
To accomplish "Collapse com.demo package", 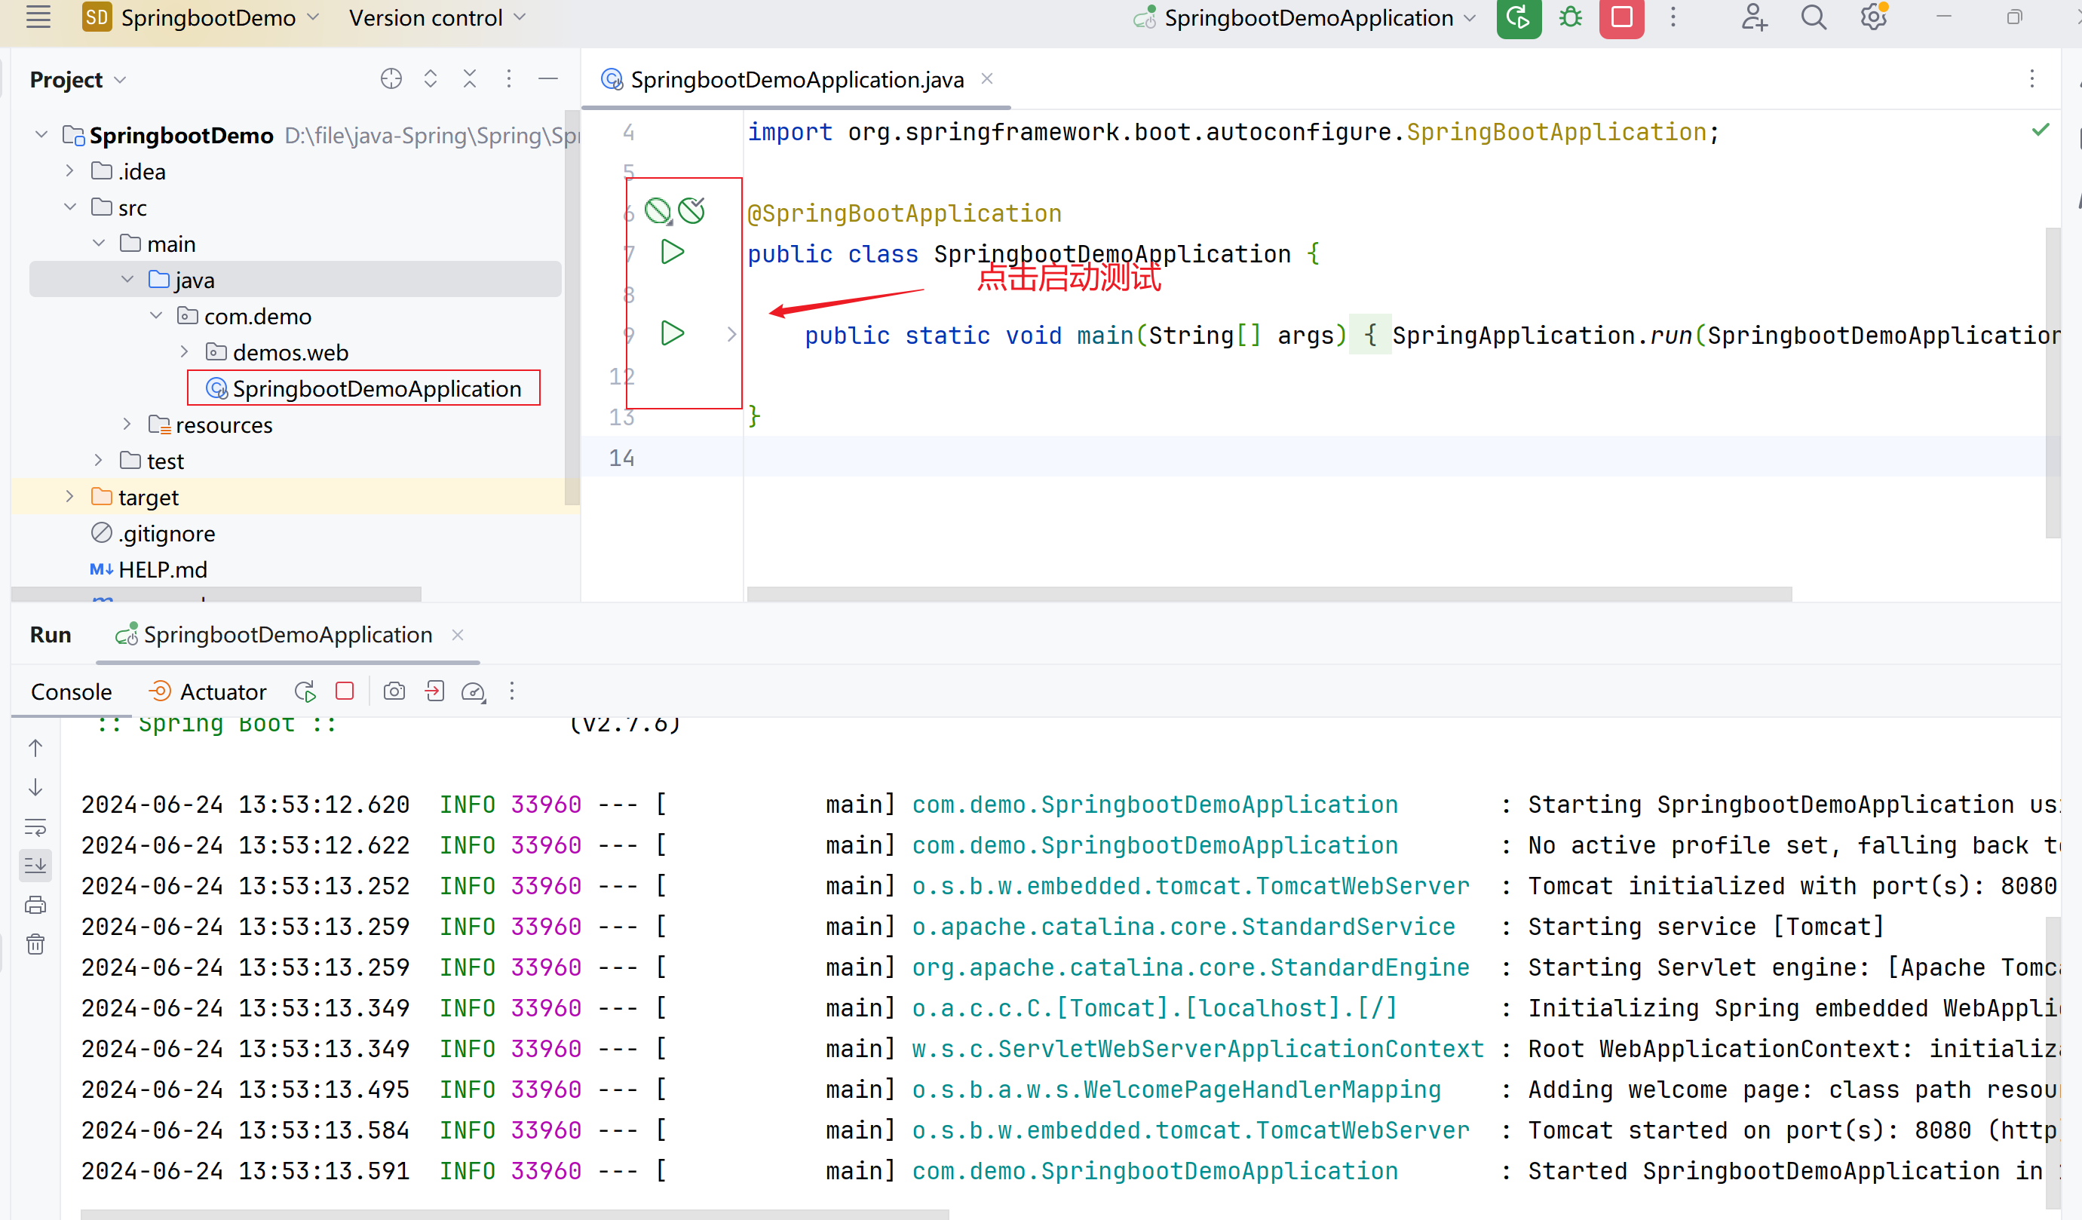I will (157, 315).
